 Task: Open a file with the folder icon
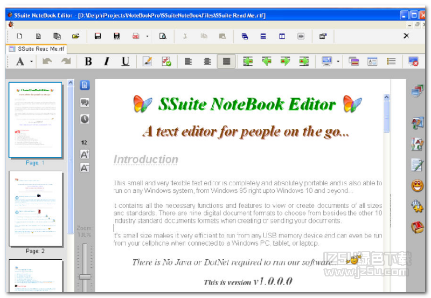75,36
